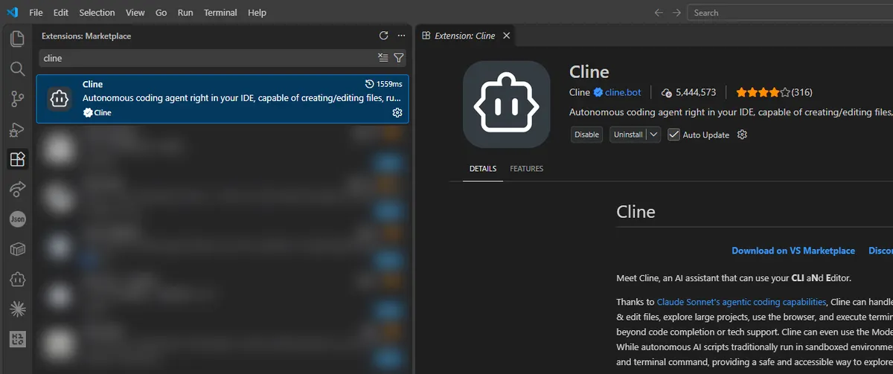Viewport: 893px width, 374px height.
Task: Open the Run menu
Action: pyautogui.click(x=186, y=13)
